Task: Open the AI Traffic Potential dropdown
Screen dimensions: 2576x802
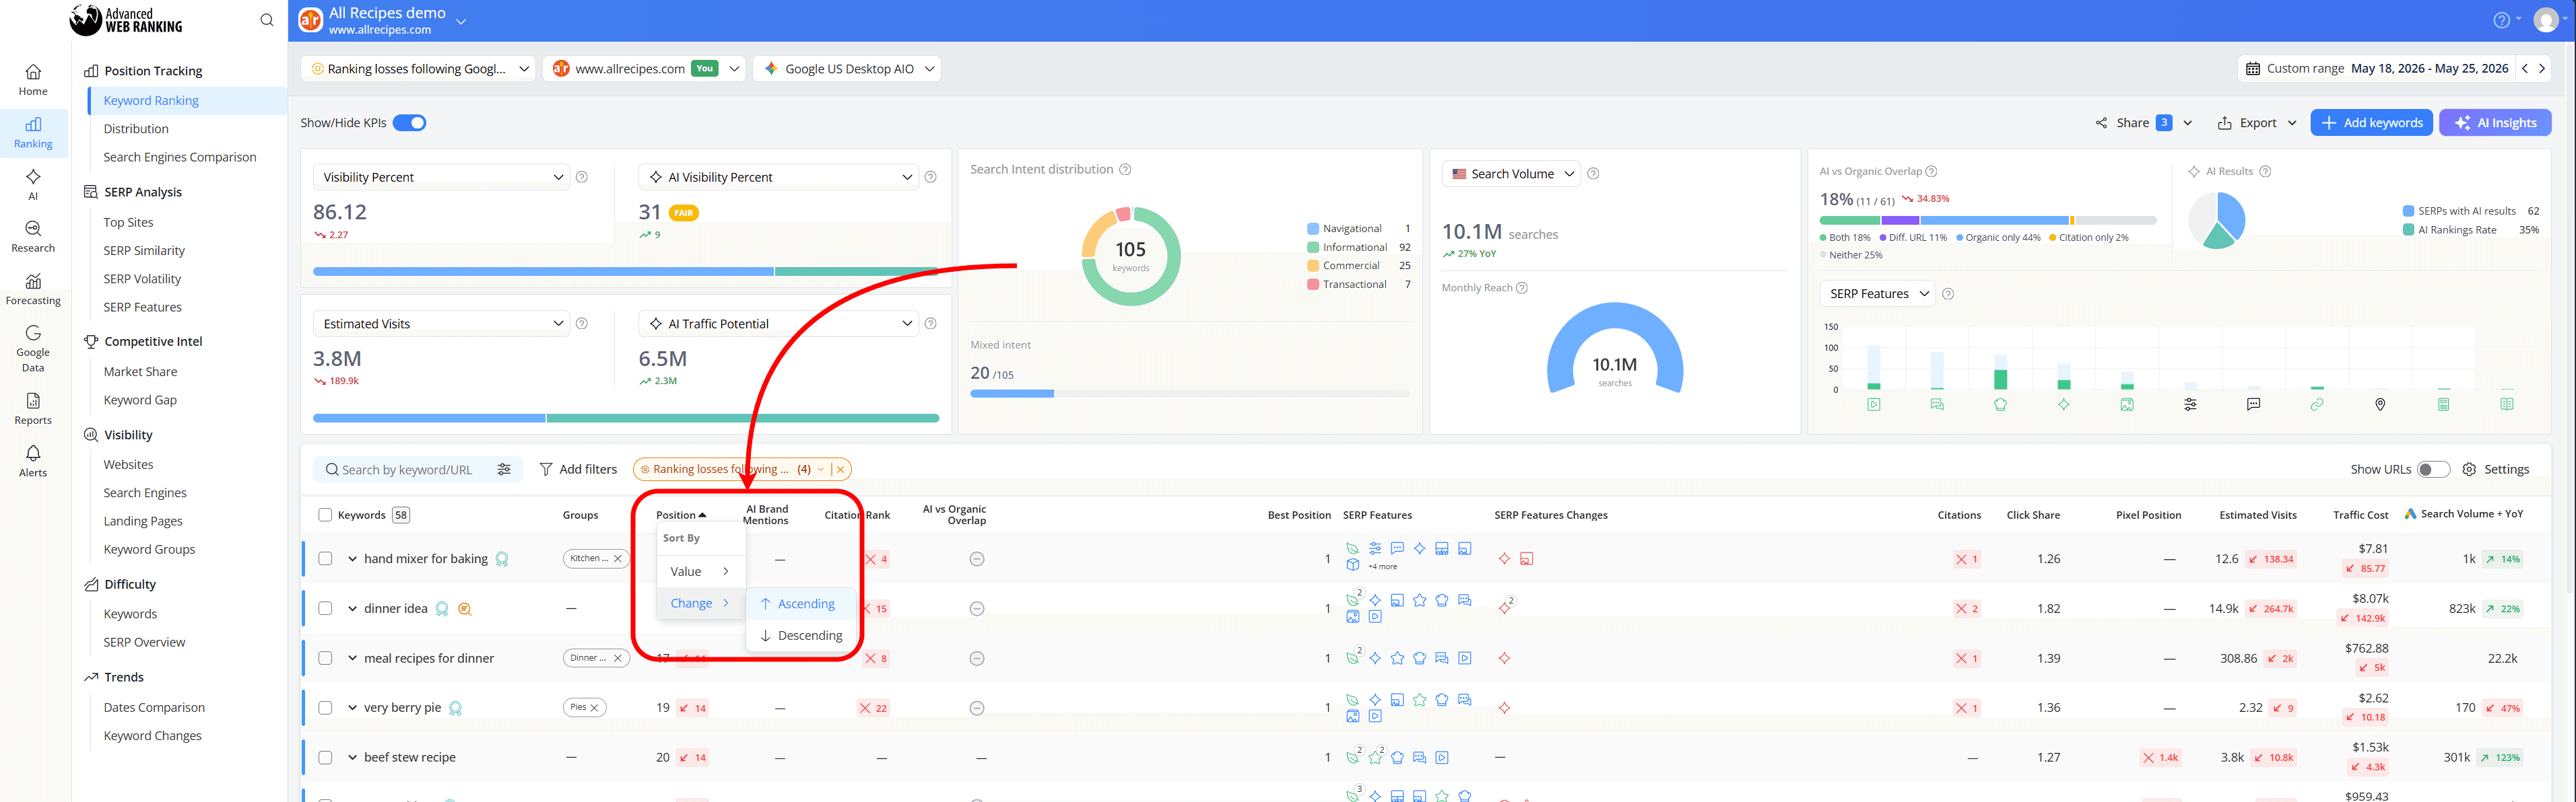Action: (778, 324)
